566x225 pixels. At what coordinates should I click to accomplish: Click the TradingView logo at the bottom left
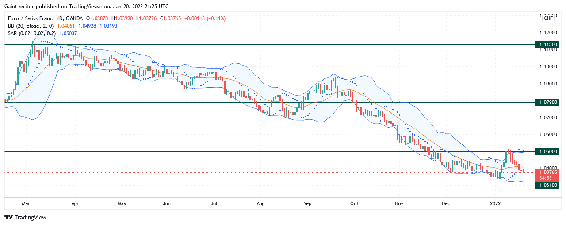[x=25, y=217]
